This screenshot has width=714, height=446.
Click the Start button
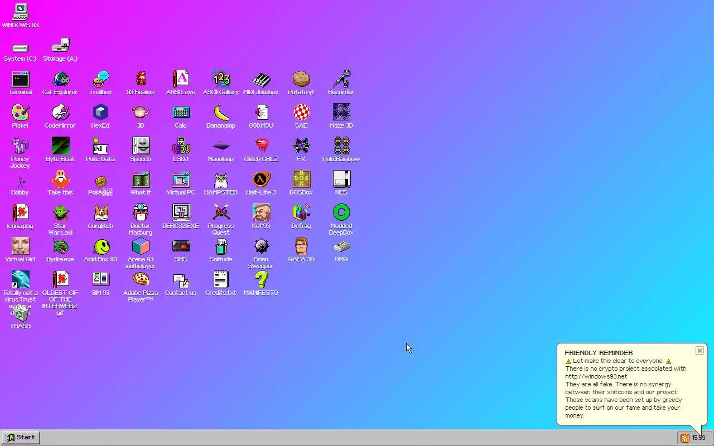click(20, 438)
